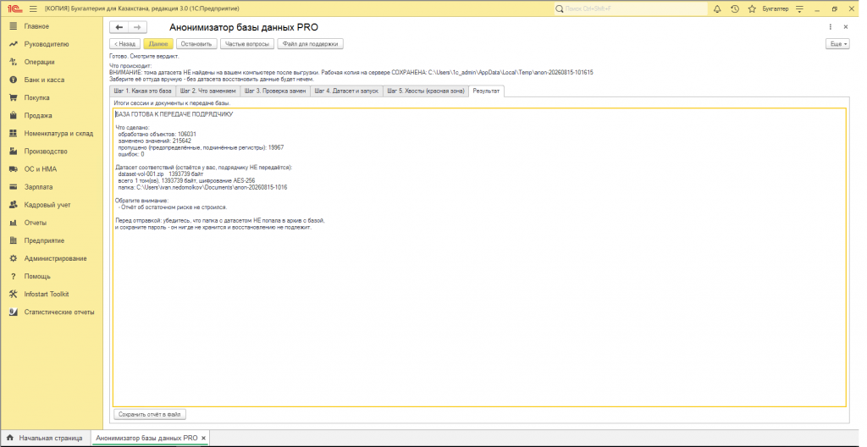The width and height of the screenshot is (867, 447).
Task: Click the line dataset-vol-001.zip 1393739 байт
Action: click(161, 174)
